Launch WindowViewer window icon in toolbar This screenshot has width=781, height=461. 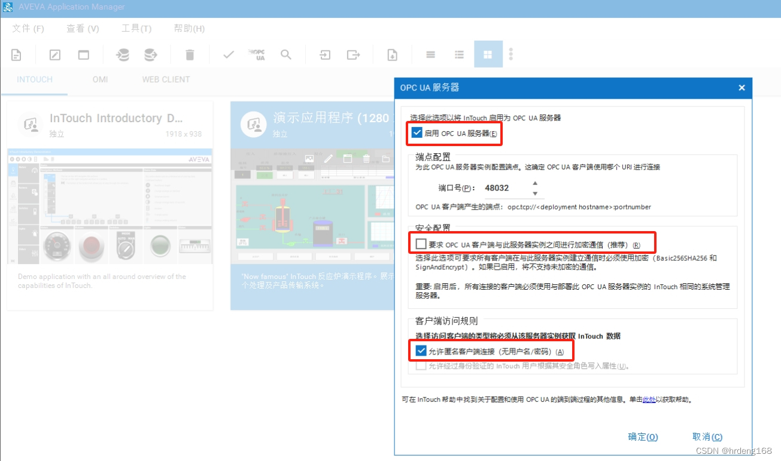pyautogui.click(x=84, y=55)
